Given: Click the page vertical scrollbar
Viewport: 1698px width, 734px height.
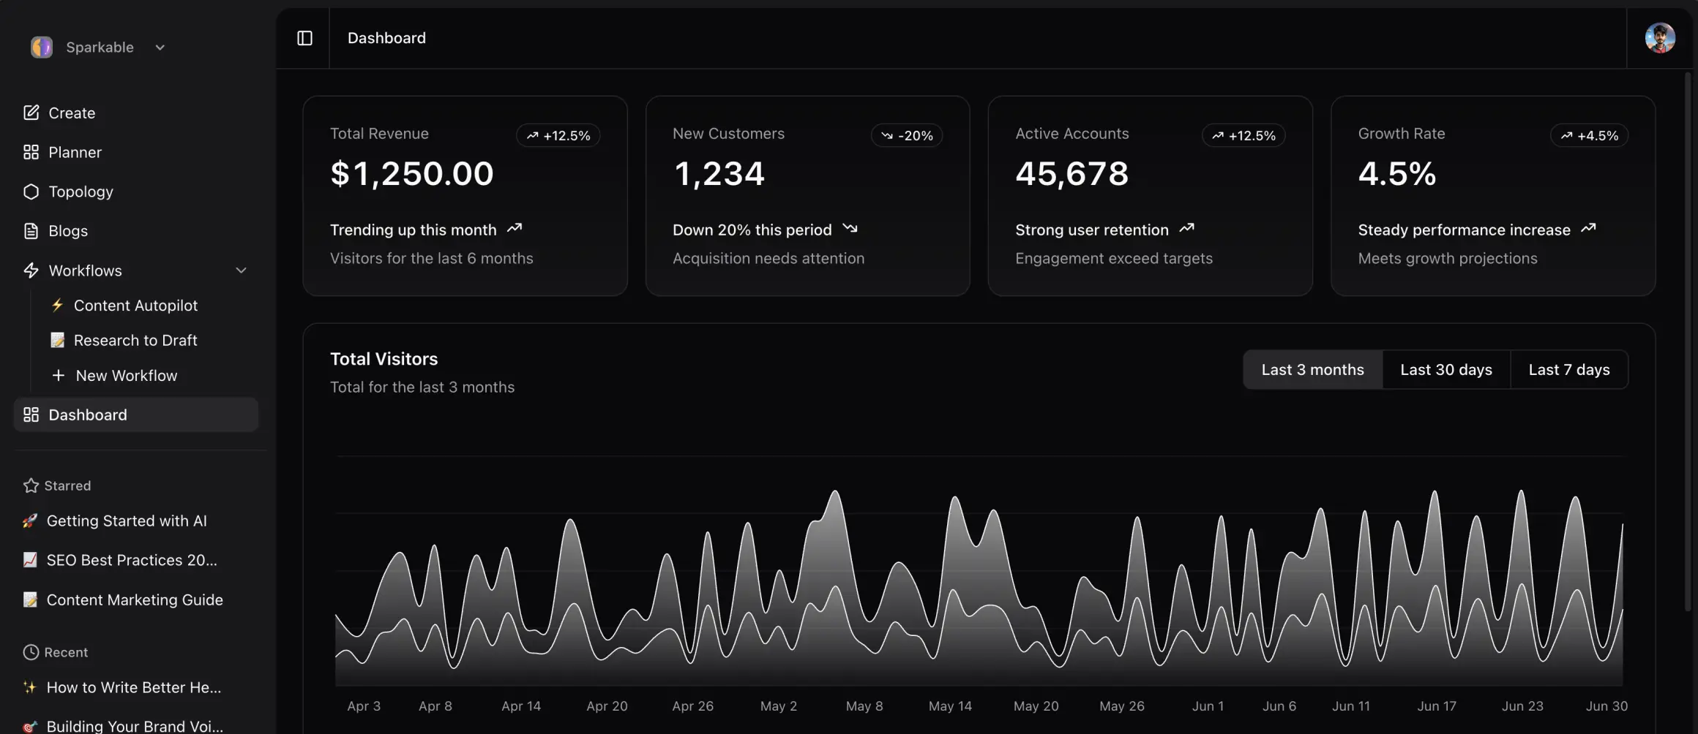Looking at the screenshot, I should pos(1688,341).
